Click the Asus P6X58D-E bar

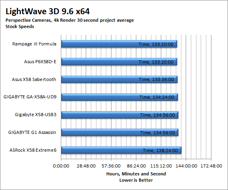pyautogui.click(x=119, y=62)
